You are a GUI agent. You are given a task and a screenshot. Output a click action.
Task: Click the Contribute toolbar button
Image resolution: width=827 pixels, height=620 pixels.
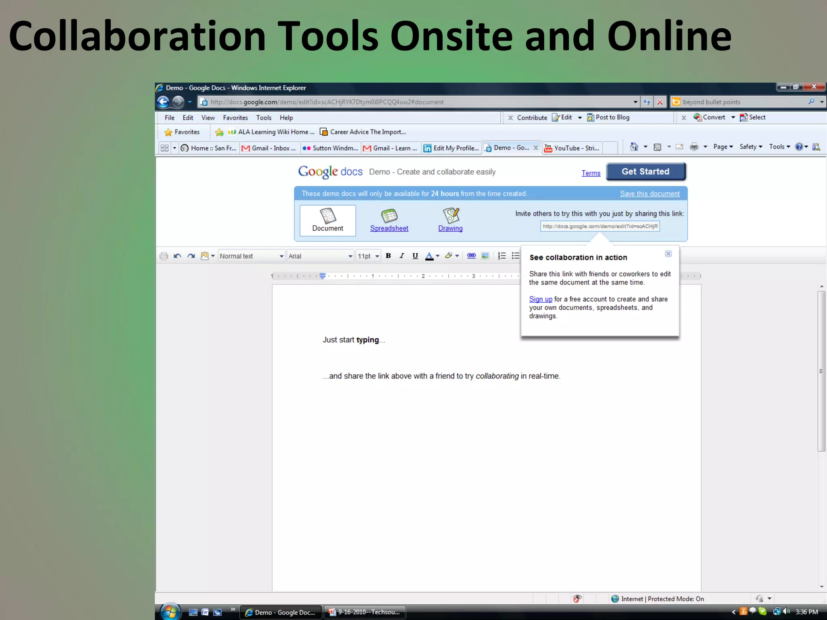click(x=532, y=118)
